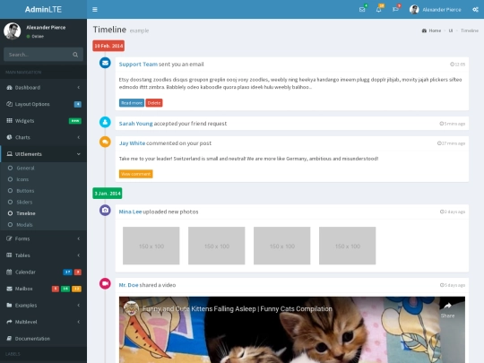This screenshot has height=363, width=484.
Task: Click the Dashboard icon in the sidebar
Action: pos(9,88)
